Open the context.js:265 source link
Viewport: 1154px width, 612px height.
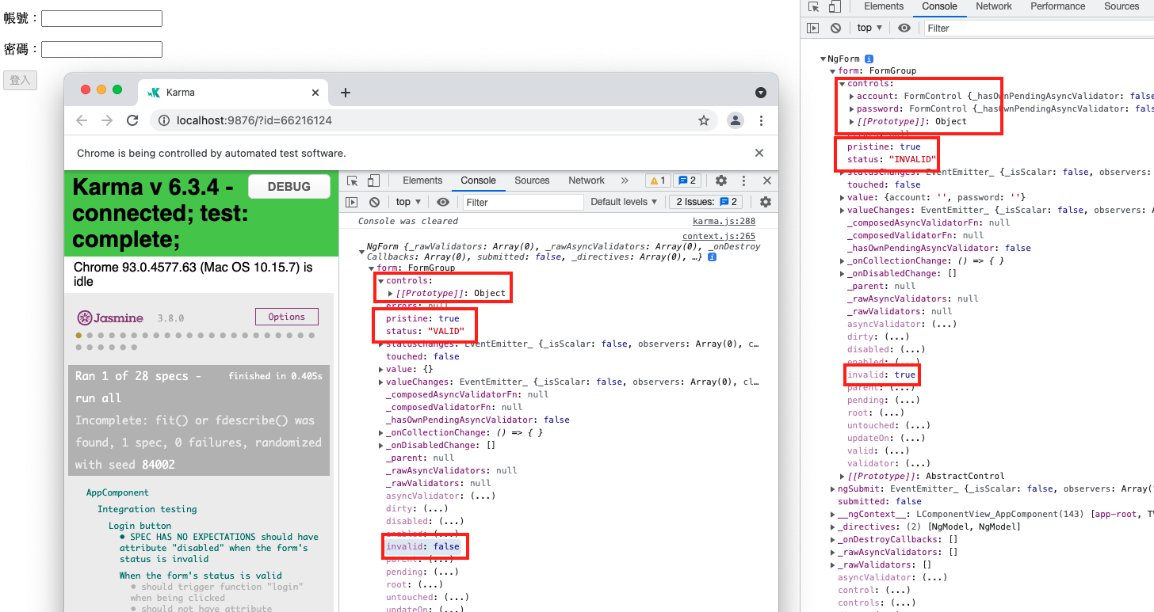pos(719,236)
